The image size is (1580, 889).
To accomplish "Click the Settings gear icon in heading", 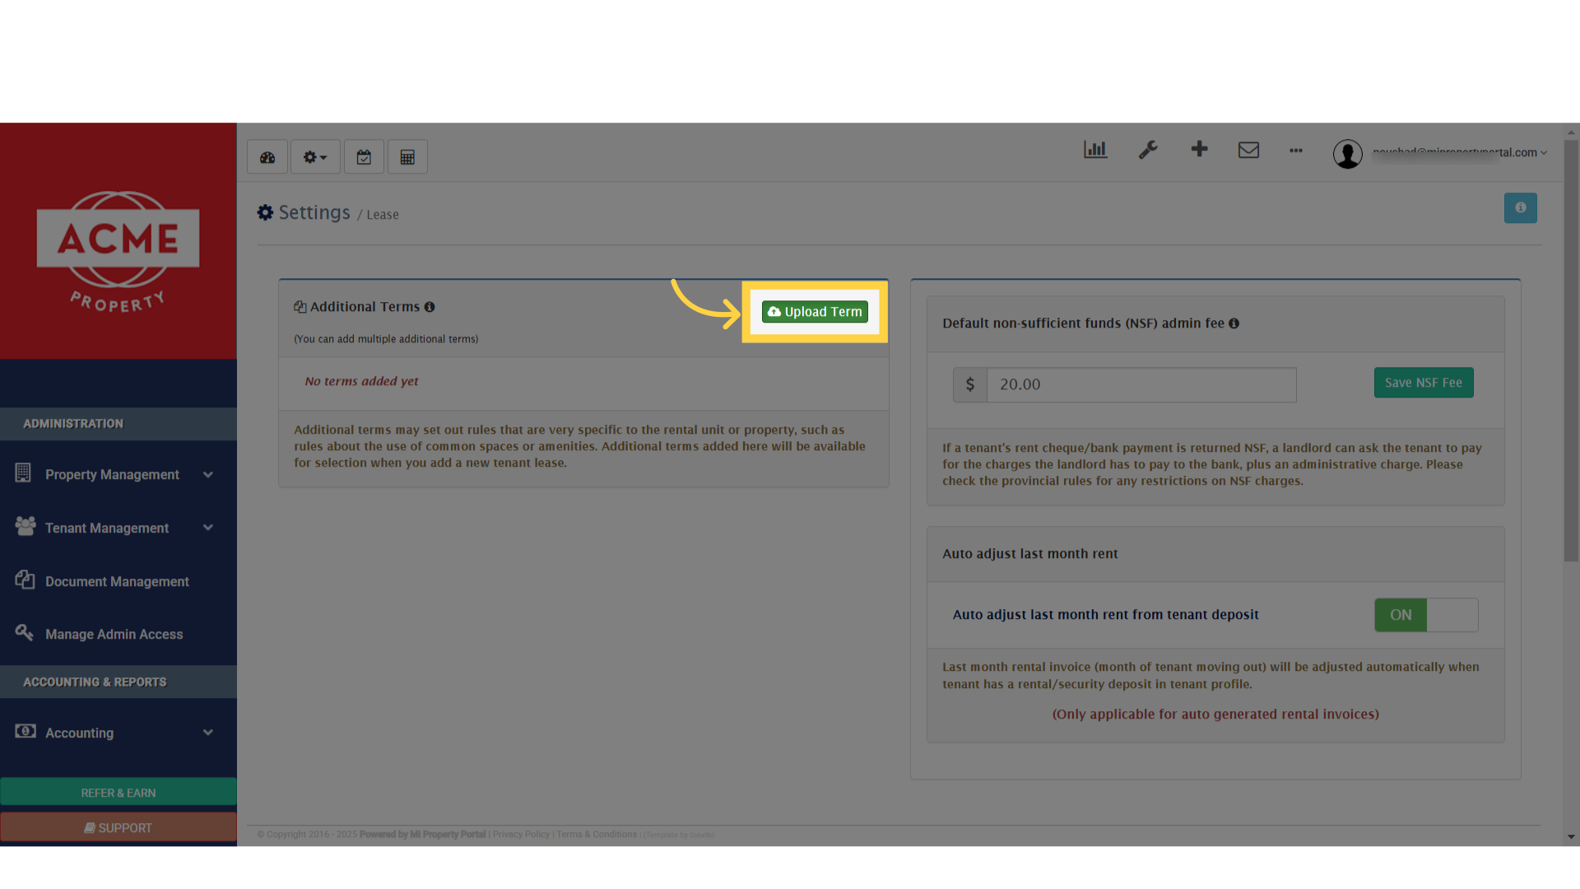I will tap(265, 212).
